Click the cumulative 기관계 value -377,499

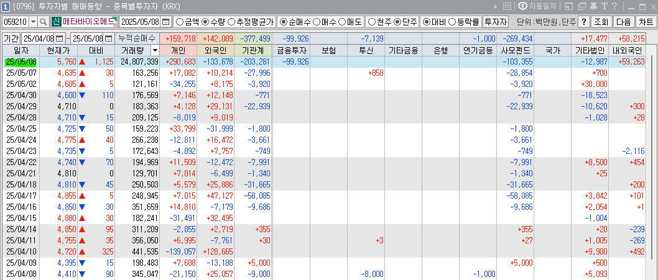coord(253,38)
